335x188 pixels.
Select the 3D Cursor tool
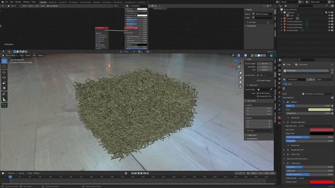[x=4, y=67]
